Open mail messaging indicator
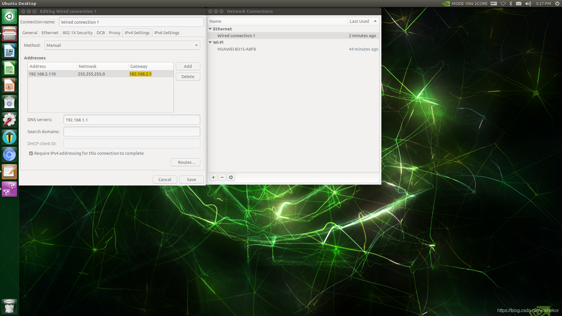The image size is (562, 316). click(518, 4)
